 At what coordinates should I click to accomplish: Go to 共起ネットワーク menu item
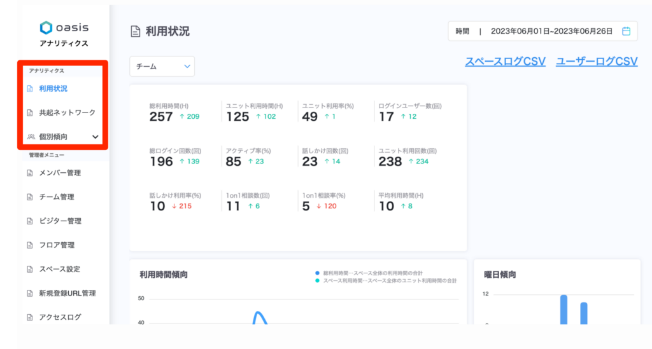point(67,113)
